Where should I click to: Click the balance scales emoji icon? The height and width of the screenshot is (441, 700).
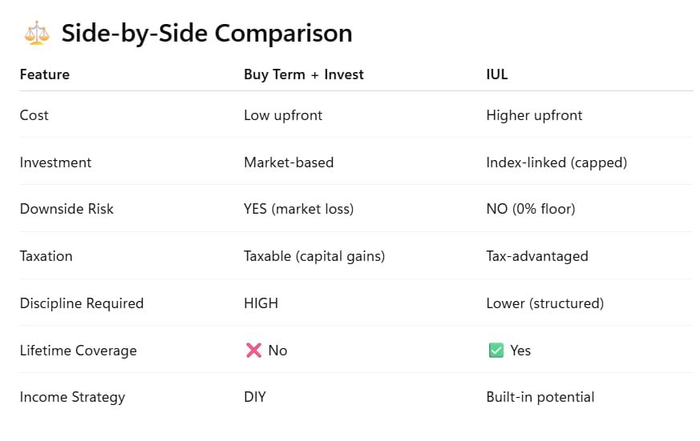click(x=37, y=33)
